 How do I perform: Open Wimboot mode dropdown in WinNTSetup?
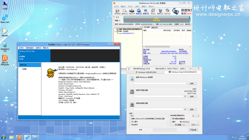(x=189, y=122)
